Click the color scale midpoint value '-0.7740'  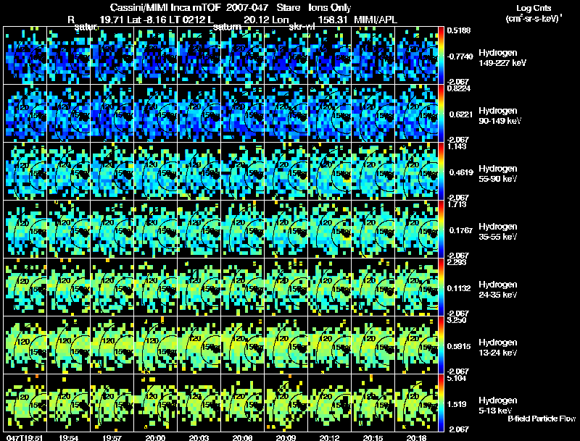pyautogui.click(x=460, y=56)
